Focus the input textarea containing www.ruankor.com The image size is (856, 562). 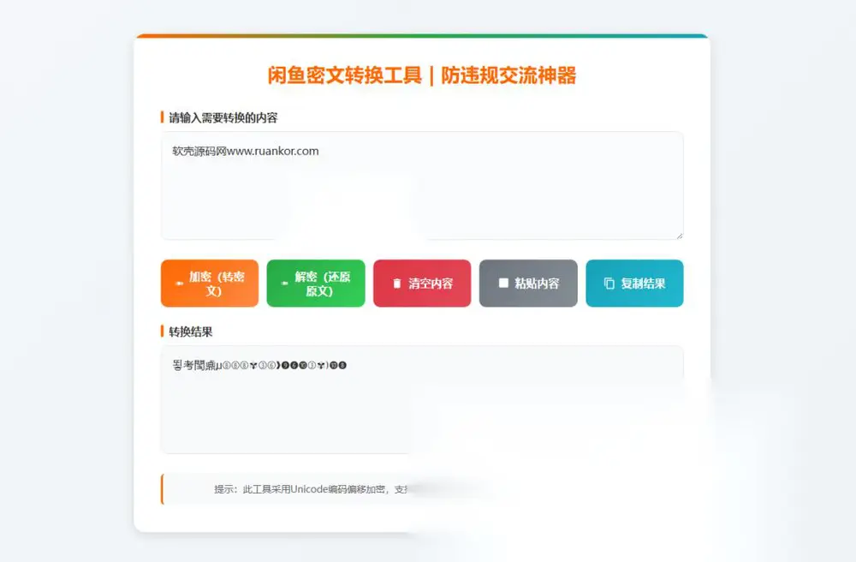[422, 186]
